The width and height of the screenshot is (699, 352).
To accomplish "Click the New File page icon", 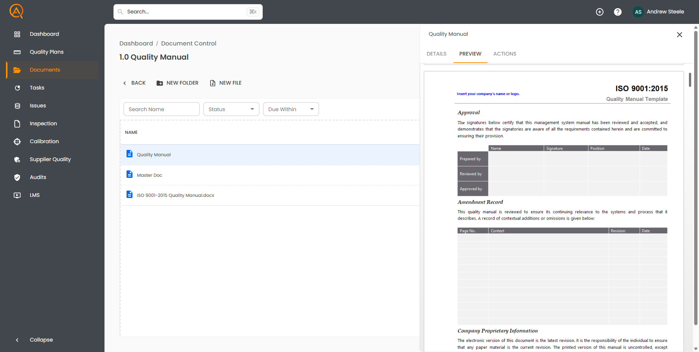I will [x=213, y=83].
